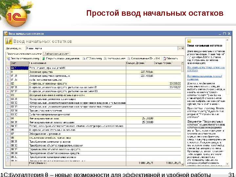This screenshot has height=177, width=236.
Task: Click the 'Сопоставление БУ и НУ' button label
Action: click(x=145, y=59)
